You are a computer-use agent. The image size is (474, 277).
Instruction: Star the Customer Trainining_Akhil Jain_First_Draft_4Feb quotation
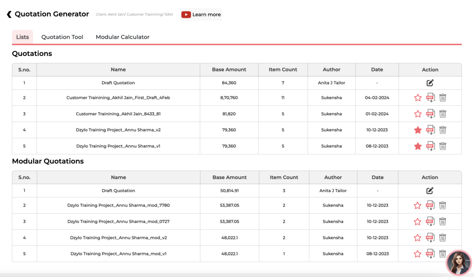point(418,98)
